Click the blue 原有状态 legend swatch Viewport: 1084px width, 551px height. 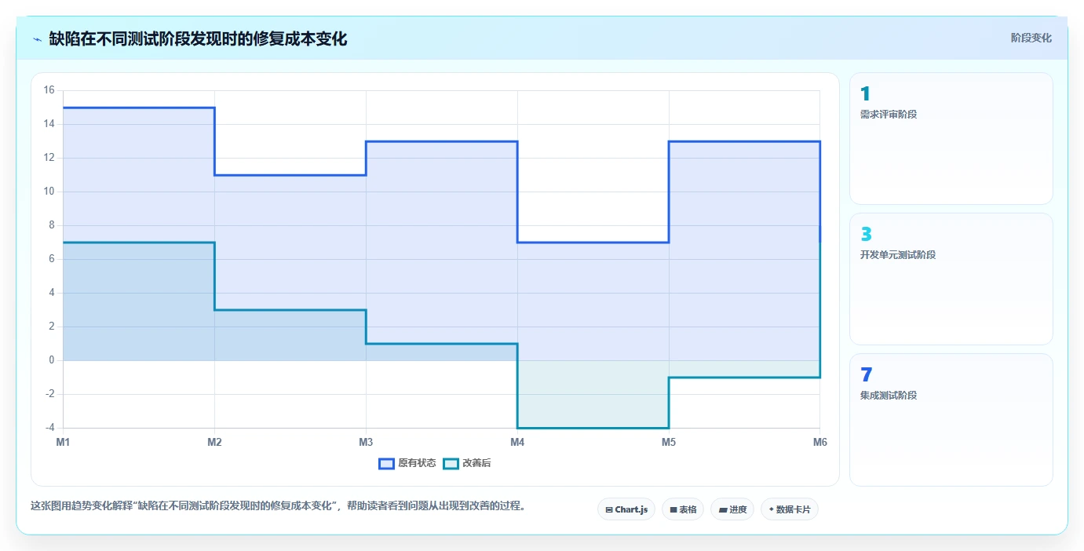pos(386,463)
